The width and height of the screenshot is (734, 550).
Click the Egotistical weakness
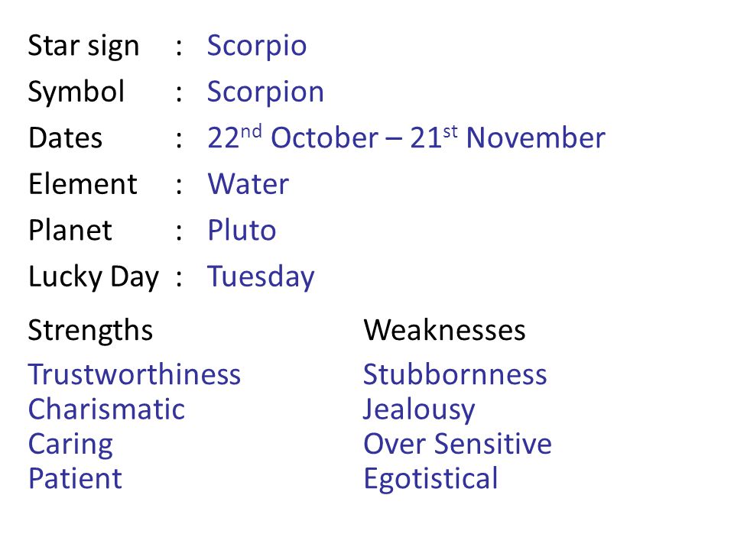click(x=430, y=480)
